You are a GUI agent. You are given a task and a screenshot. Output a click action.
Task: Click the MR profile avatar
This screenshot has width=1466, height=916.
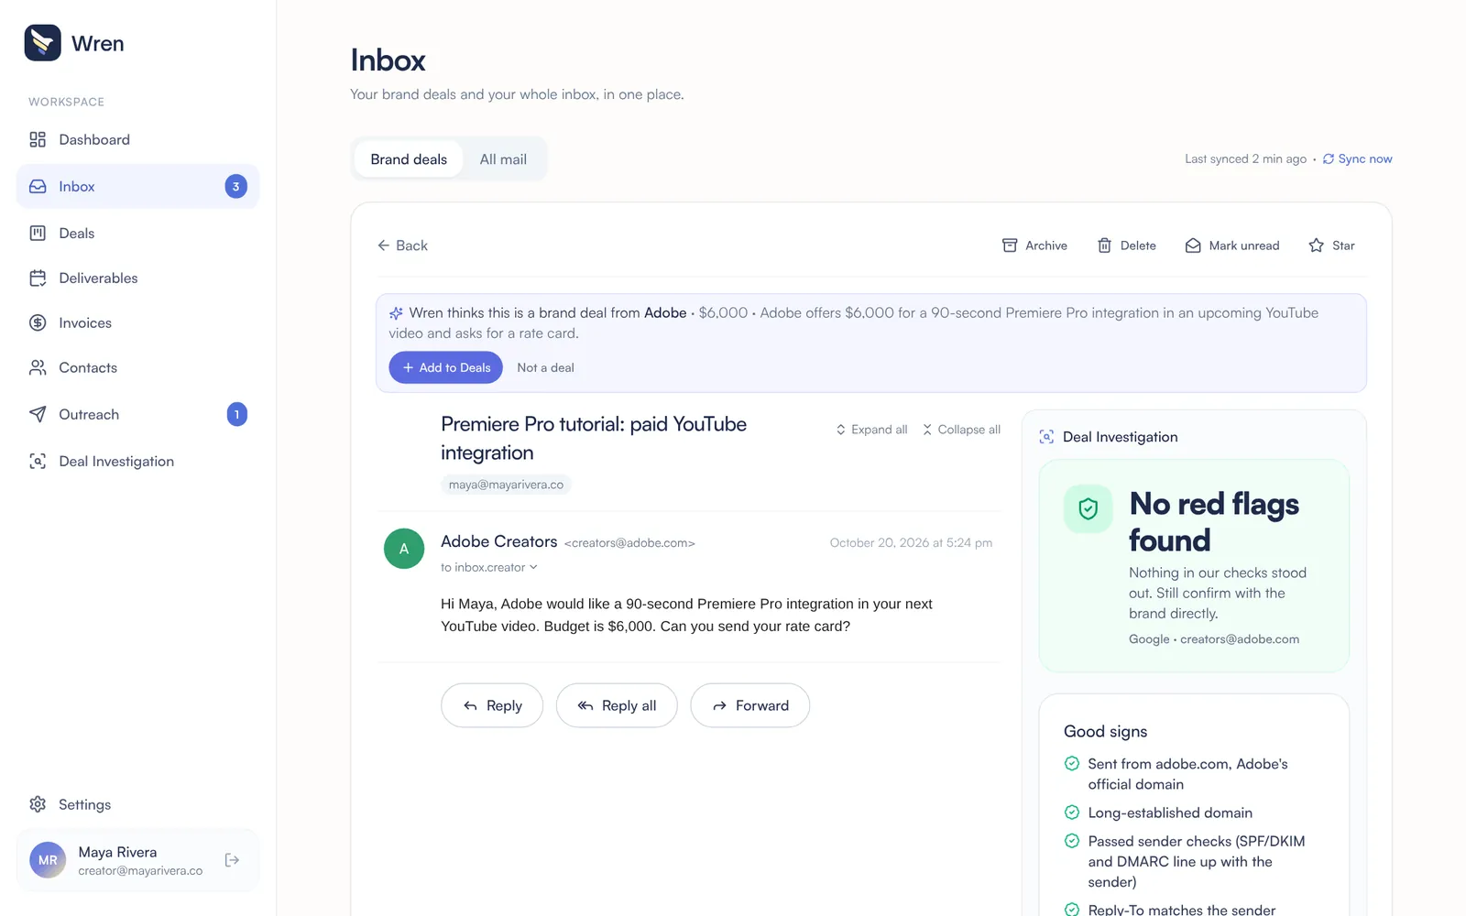[48, 860]
